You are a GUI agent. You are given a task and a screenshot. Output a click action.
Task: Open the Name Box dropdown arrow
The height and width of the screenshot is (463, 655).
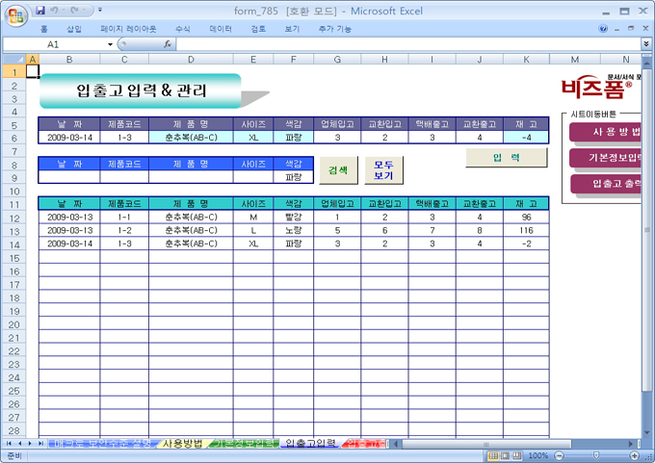coord(110,44)
